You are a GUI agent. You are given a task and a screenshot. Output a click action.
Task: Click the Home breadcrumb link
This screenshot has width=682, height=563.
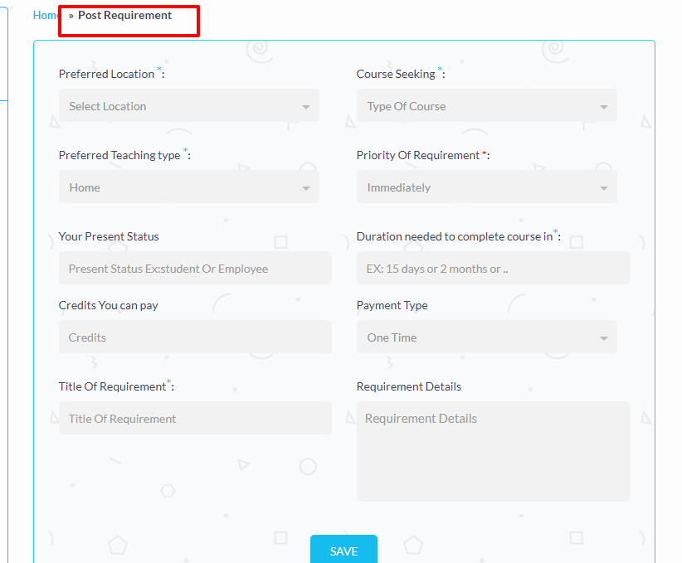pyautogui.click(x=45, y=16)
